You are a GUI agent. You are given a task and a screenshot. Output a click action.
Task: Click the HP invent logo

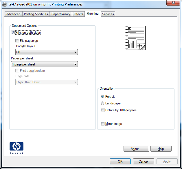[x=16, y=148]
